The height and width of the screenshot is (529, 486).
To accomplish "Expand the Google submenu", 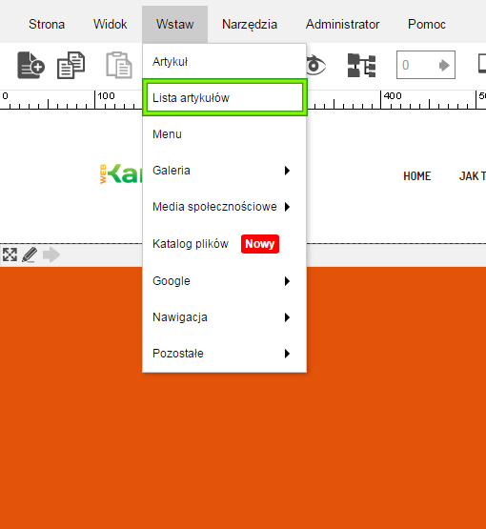I will [x=224, y=281].
